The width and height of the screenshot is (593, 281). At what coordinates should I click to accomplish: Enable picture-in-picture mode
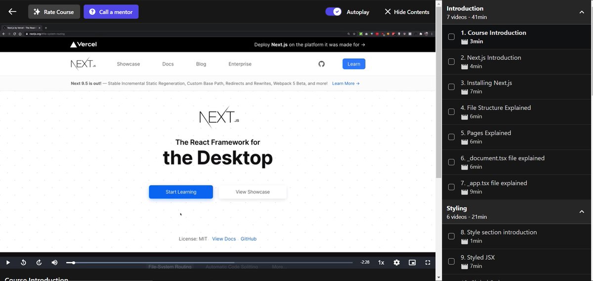pyautogui.click(x=412, y=263)
